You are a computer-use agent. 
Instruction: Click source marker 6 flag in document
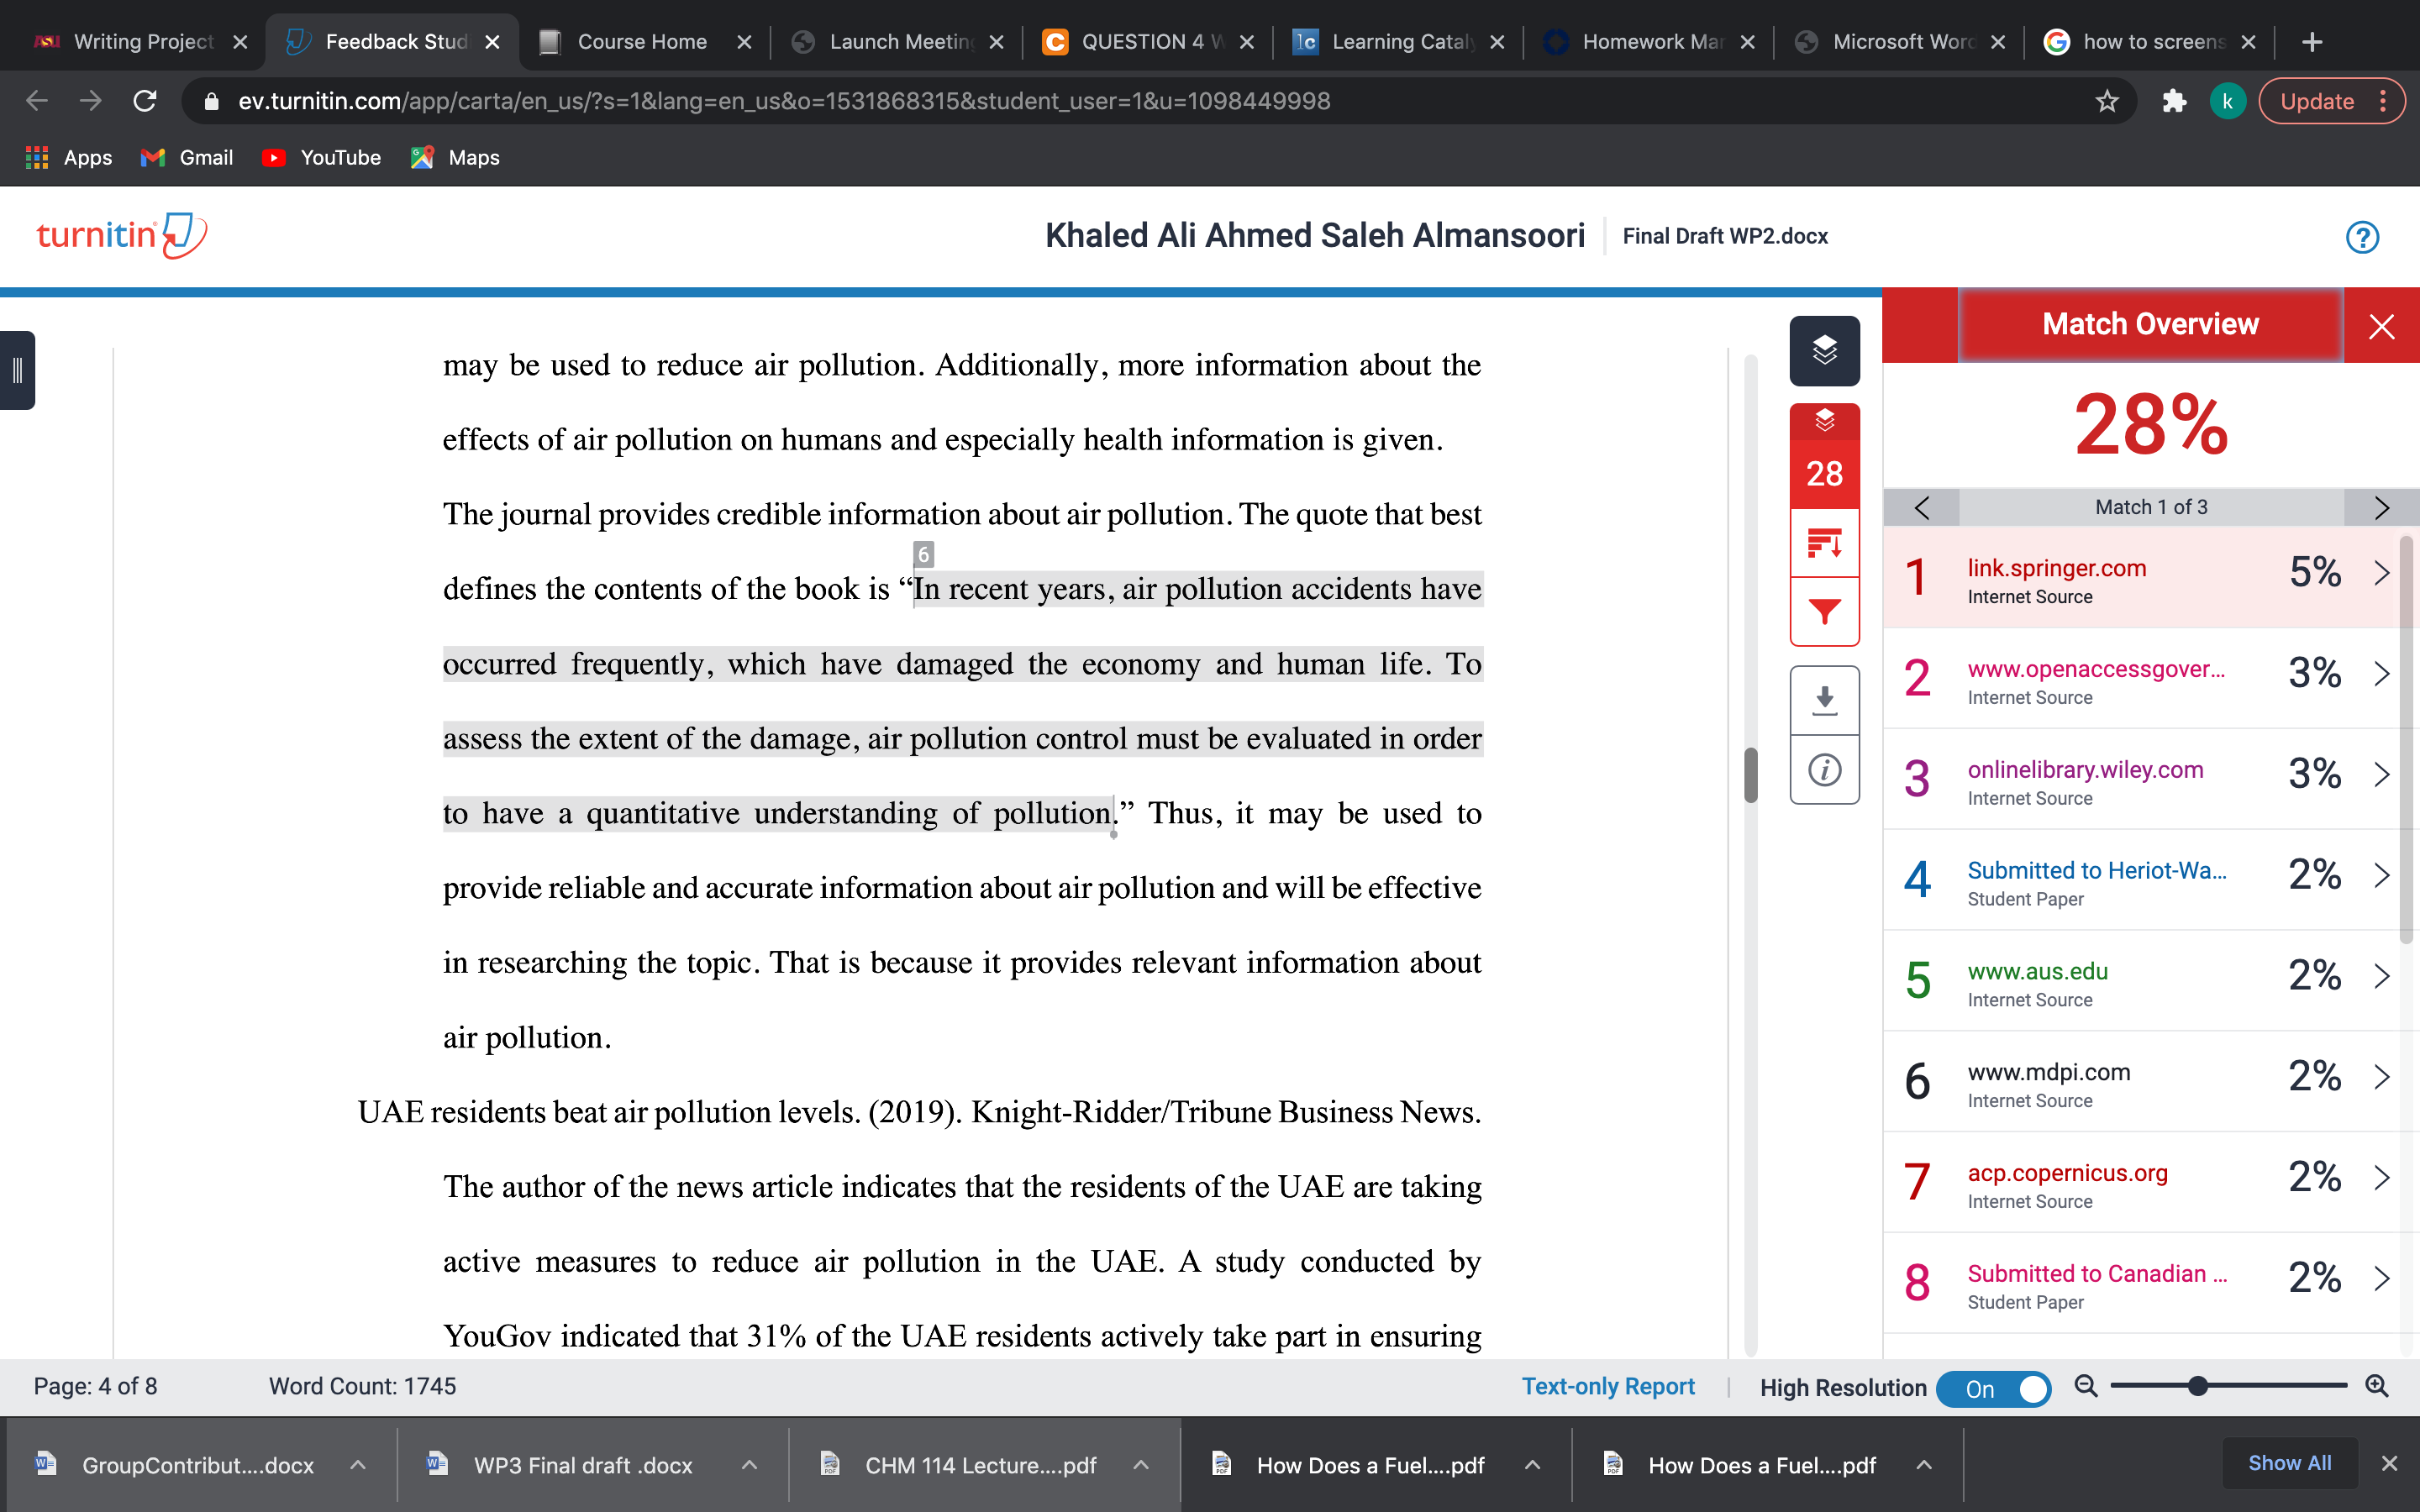coord(923,554)
